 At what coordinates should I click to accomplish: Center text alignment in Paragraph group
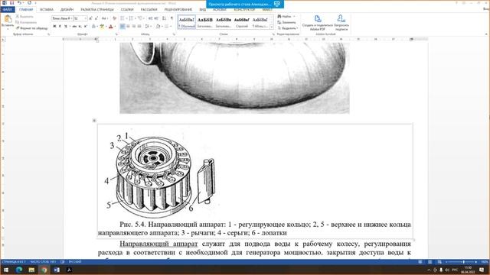pyautogui.click(x=128, y=27)
